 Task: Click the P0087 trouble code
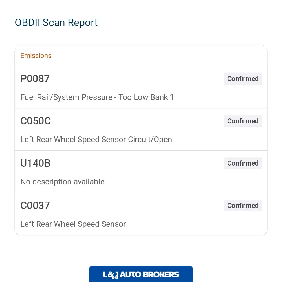point(35,79)
